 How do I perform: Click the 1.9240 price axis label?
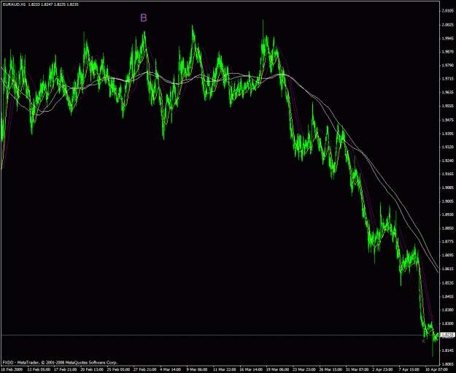(447, 161)
